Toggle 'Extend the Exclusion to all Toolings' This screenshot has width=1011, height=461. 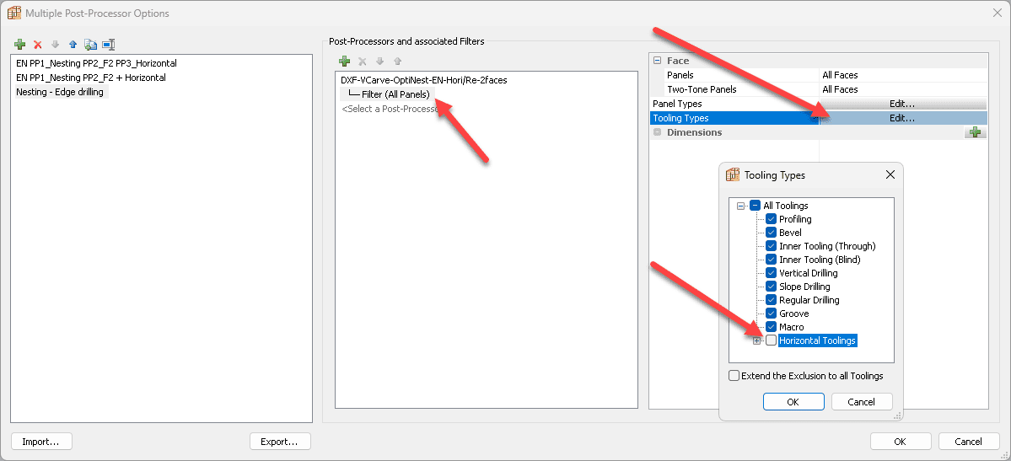click(x=734, y=376)
